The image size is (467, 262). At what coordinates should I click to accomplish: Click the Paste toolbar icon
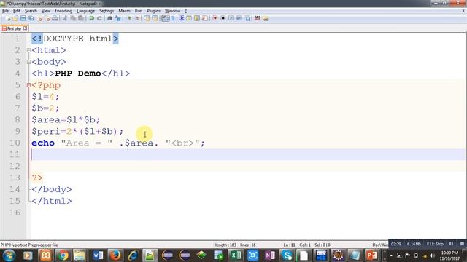coord(81,18)
